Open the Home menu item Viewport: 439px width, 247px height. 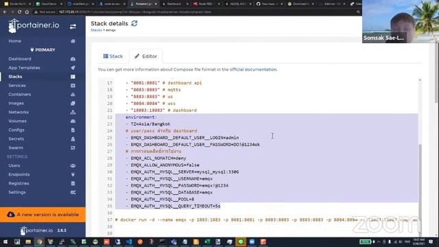pos(15,41)
